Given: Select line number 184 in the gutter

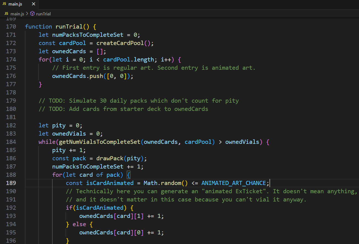Looking at the screenshot, I should point(11,142).
